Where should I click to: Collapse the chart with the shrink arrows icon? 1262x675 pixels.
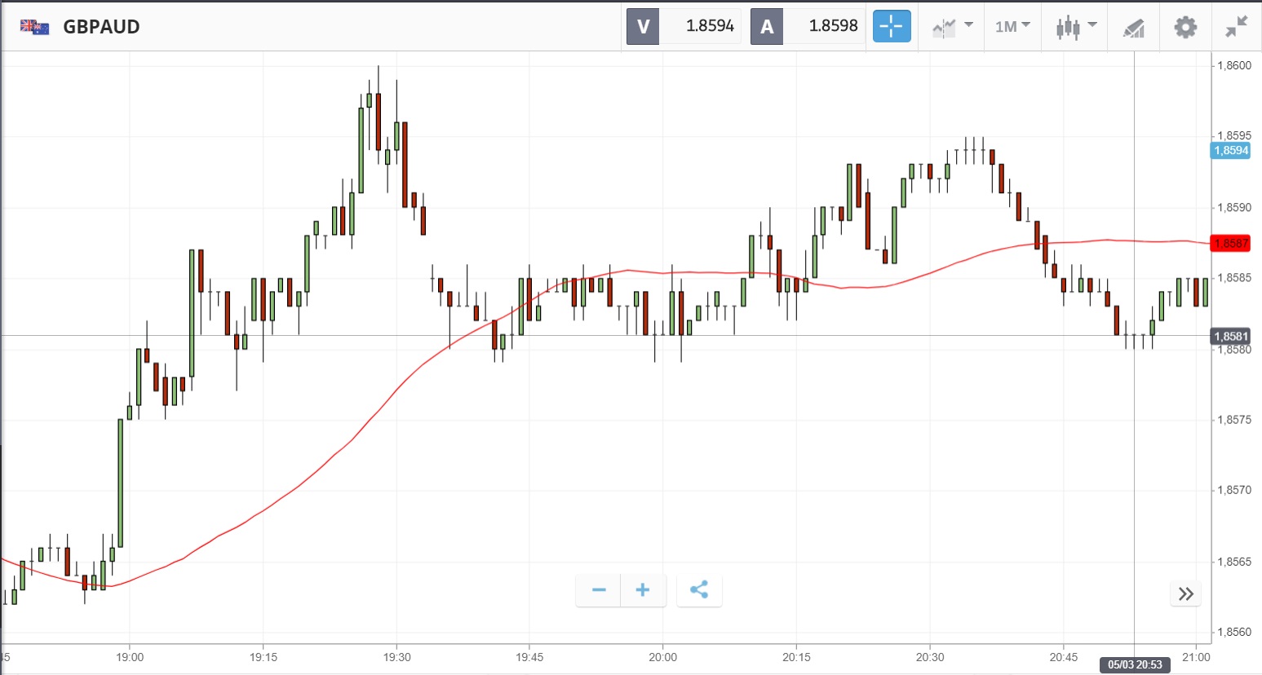click(x=1237, y=27)
